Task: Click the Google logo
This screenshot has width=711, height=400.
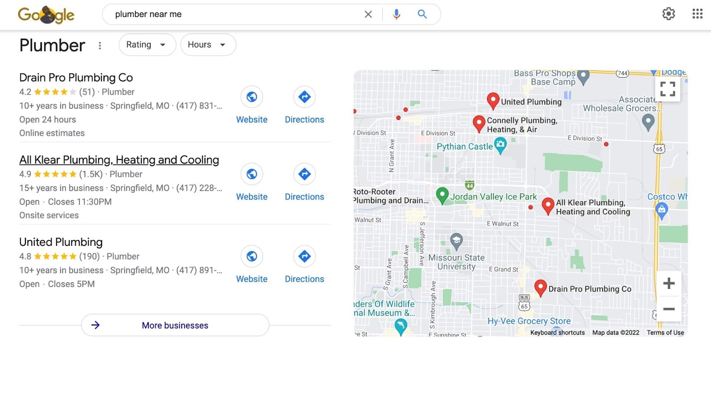Action: click(46, 15)
